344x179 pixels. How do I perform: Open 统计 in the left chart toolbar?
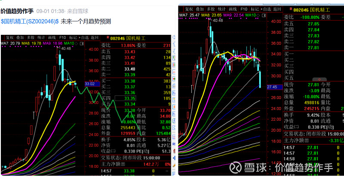pyautogui.click(x=41, y=38)
